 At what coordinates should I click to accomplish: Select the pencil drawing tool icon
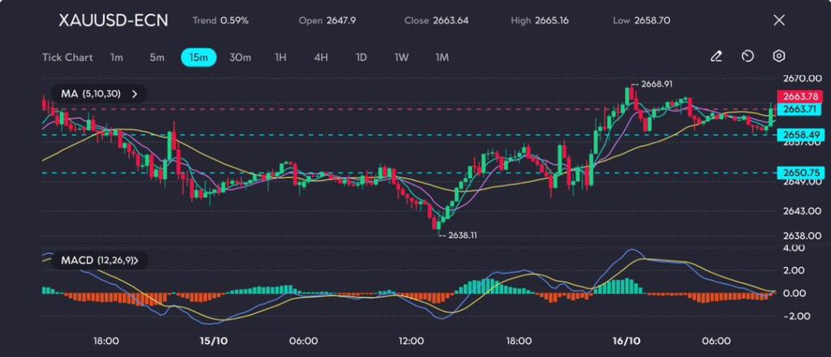point(716,57)
